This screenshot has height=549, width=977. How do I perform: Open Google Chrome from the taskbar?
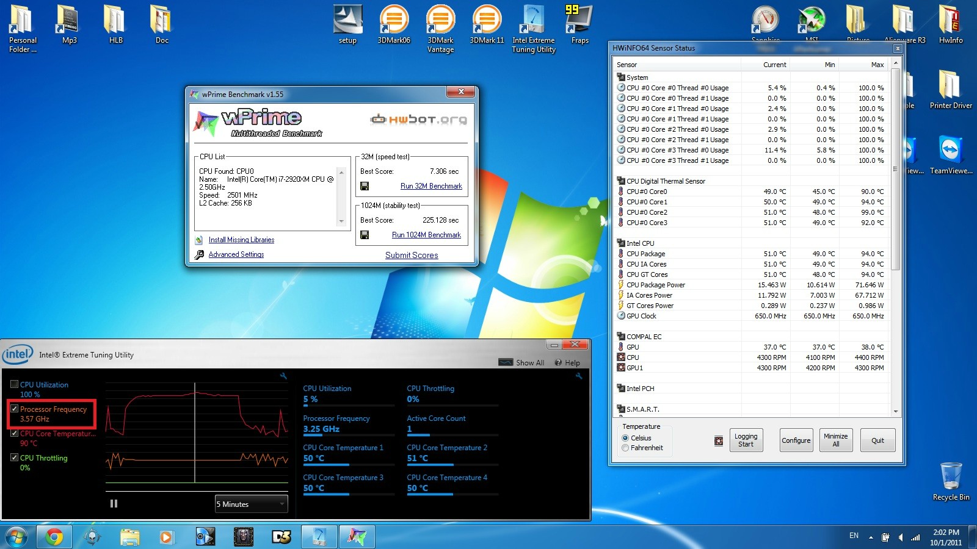54,537
